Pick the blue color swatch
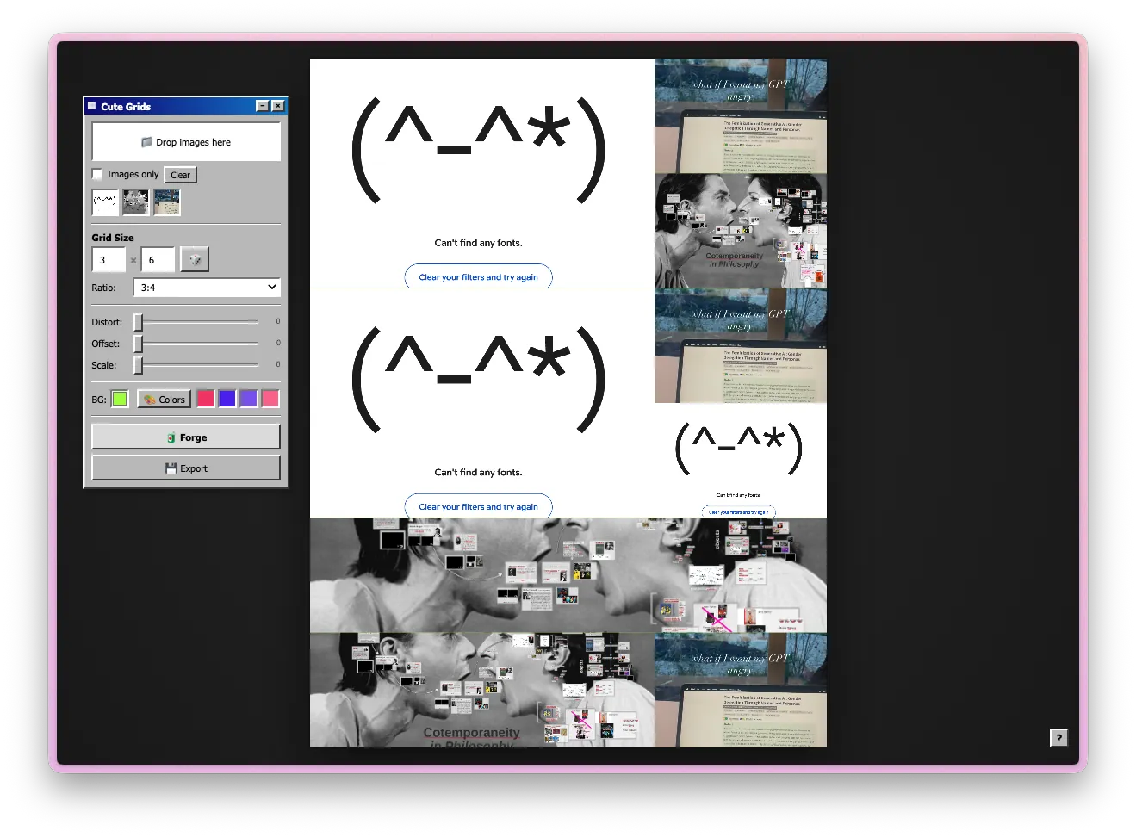The height and width of the screenshot is (837, 1136). click(227, 399)
